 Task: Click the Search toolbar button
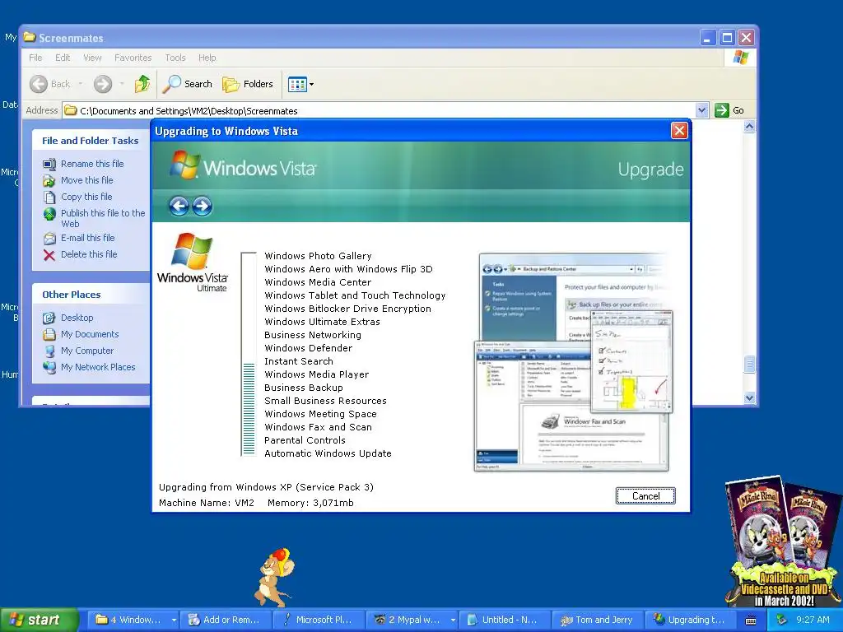[188, 84]
